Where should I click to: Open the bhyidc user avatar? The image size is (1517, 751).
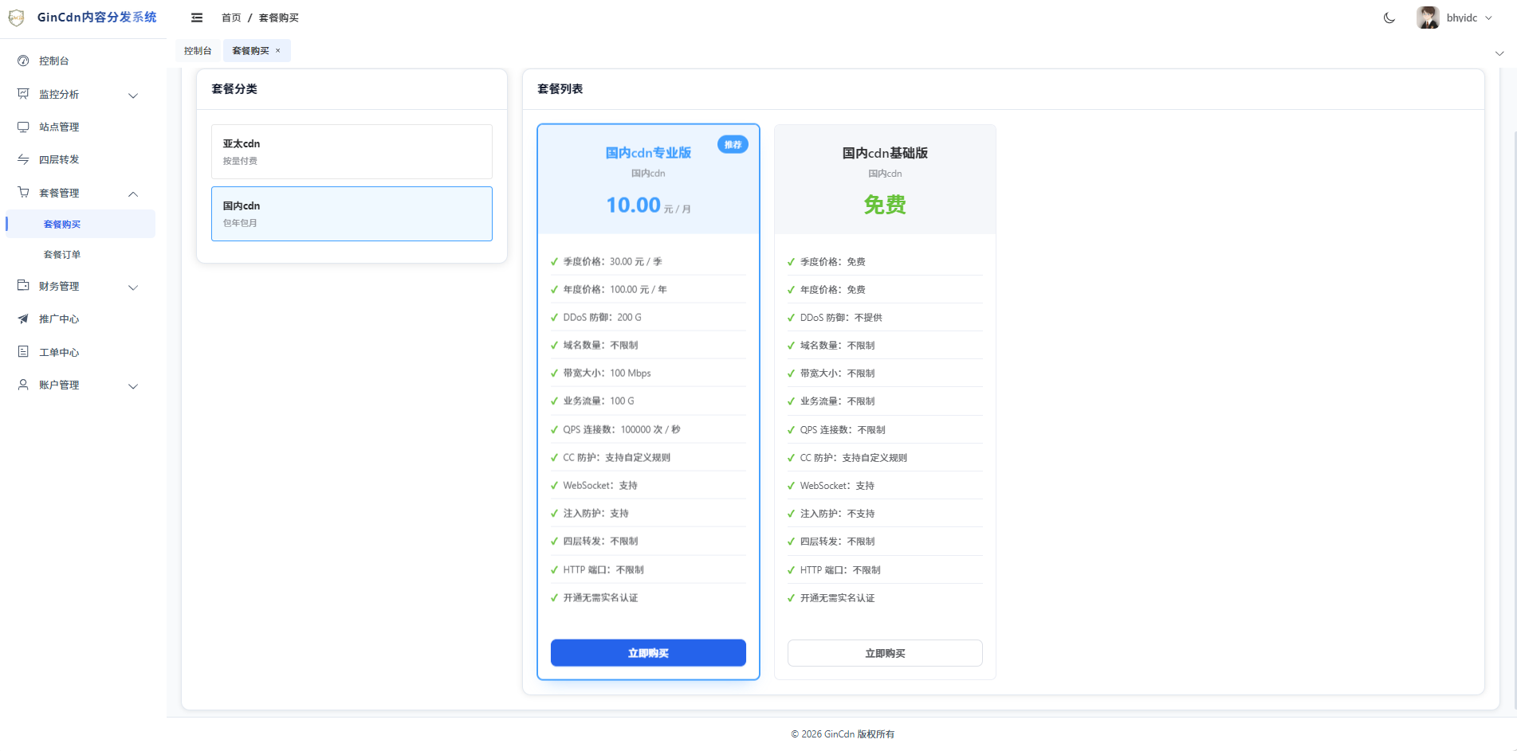coord(1428,18)
